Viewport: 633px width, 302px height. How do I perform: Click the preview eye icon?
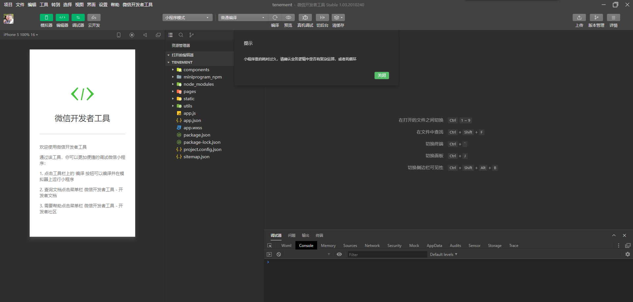(288, 17)
